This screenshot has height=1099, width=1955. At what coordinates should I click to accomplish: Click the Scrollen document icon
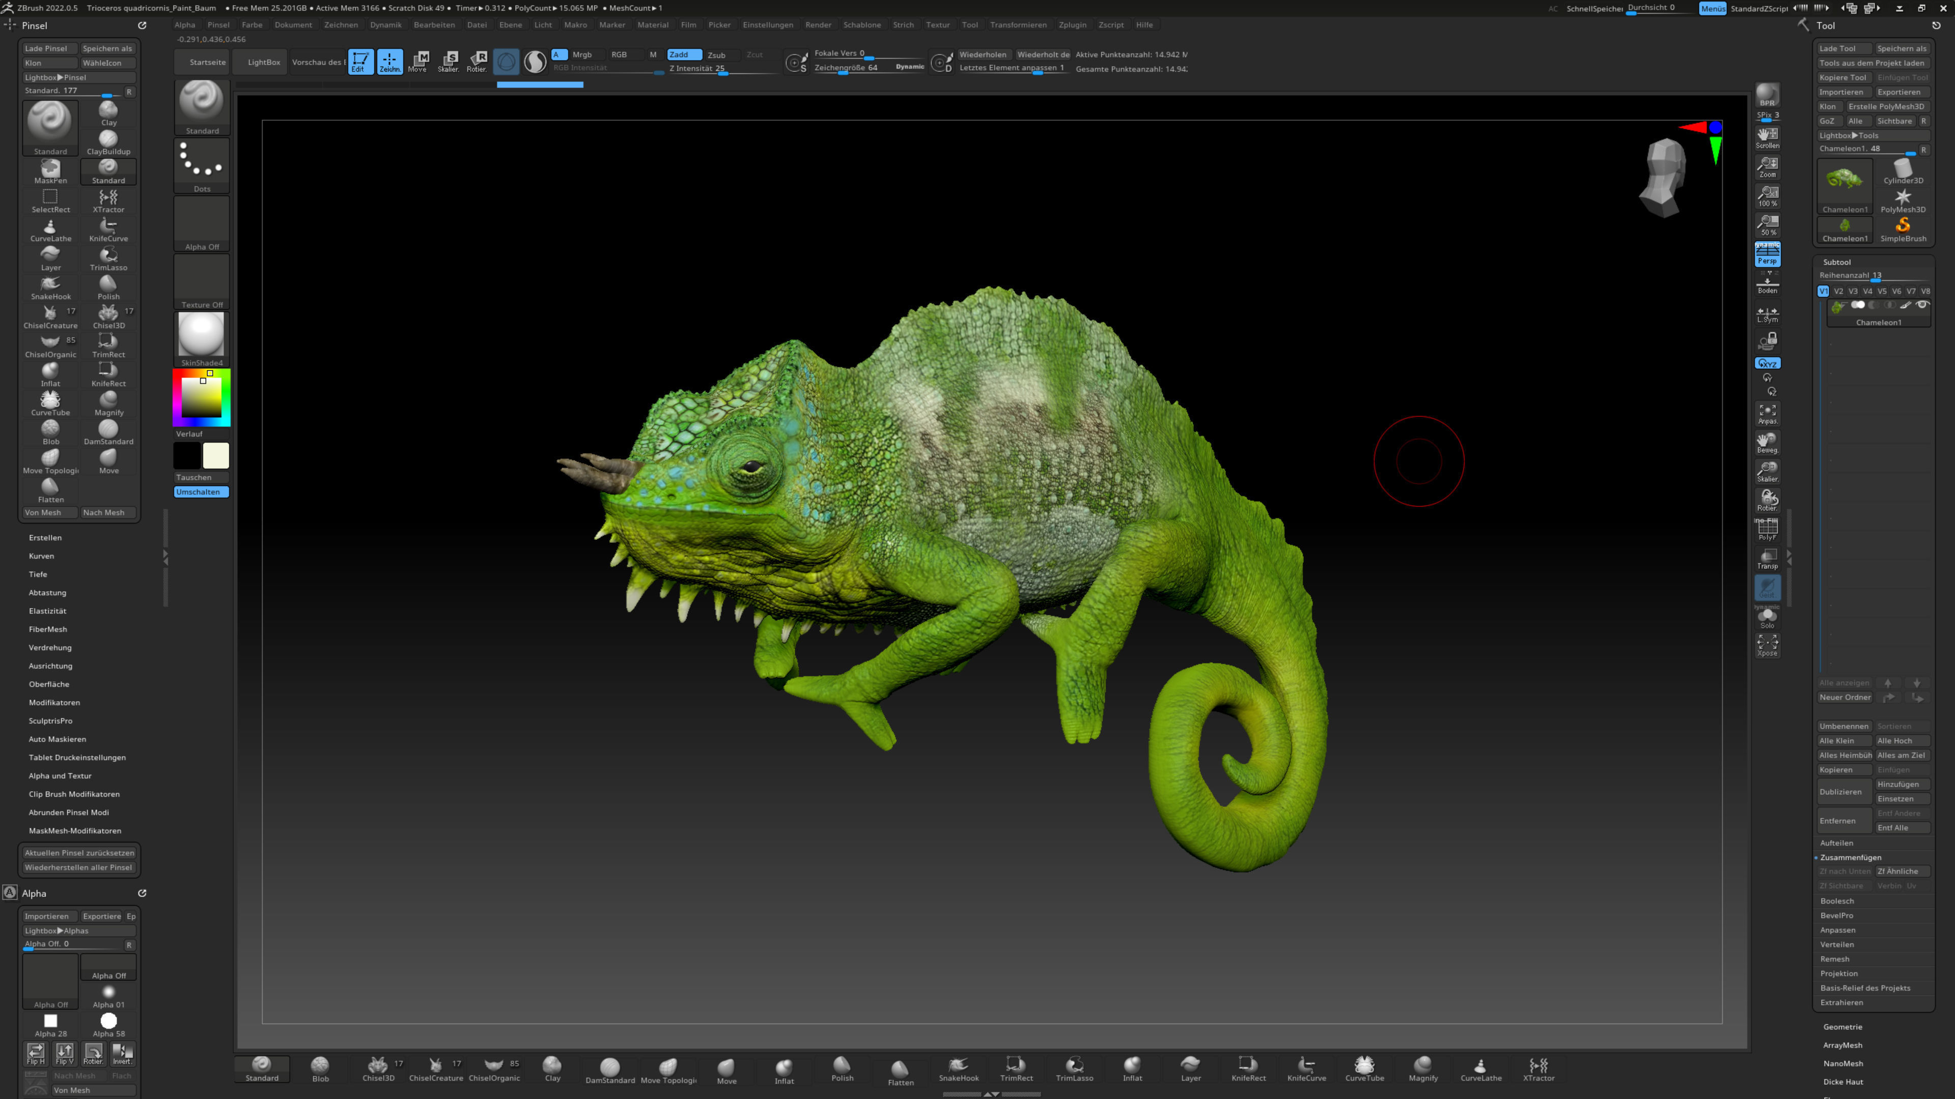coord(1767,138)
